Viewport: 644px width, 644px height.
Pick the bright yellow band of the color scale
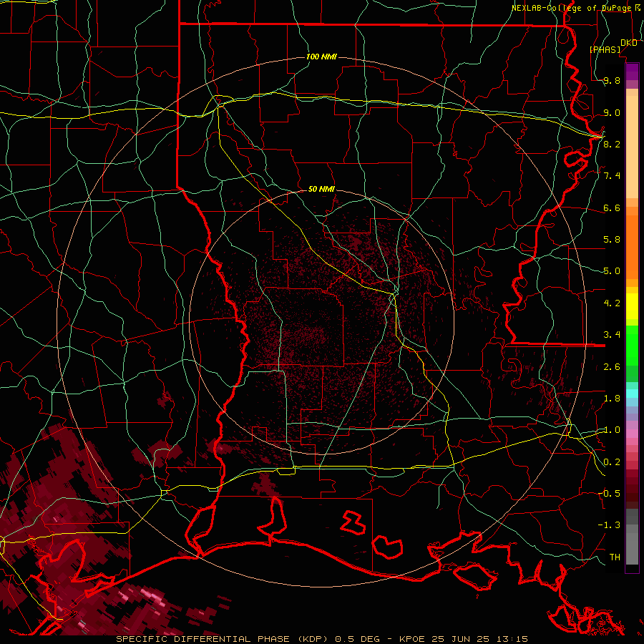click(x=632, y=306)
